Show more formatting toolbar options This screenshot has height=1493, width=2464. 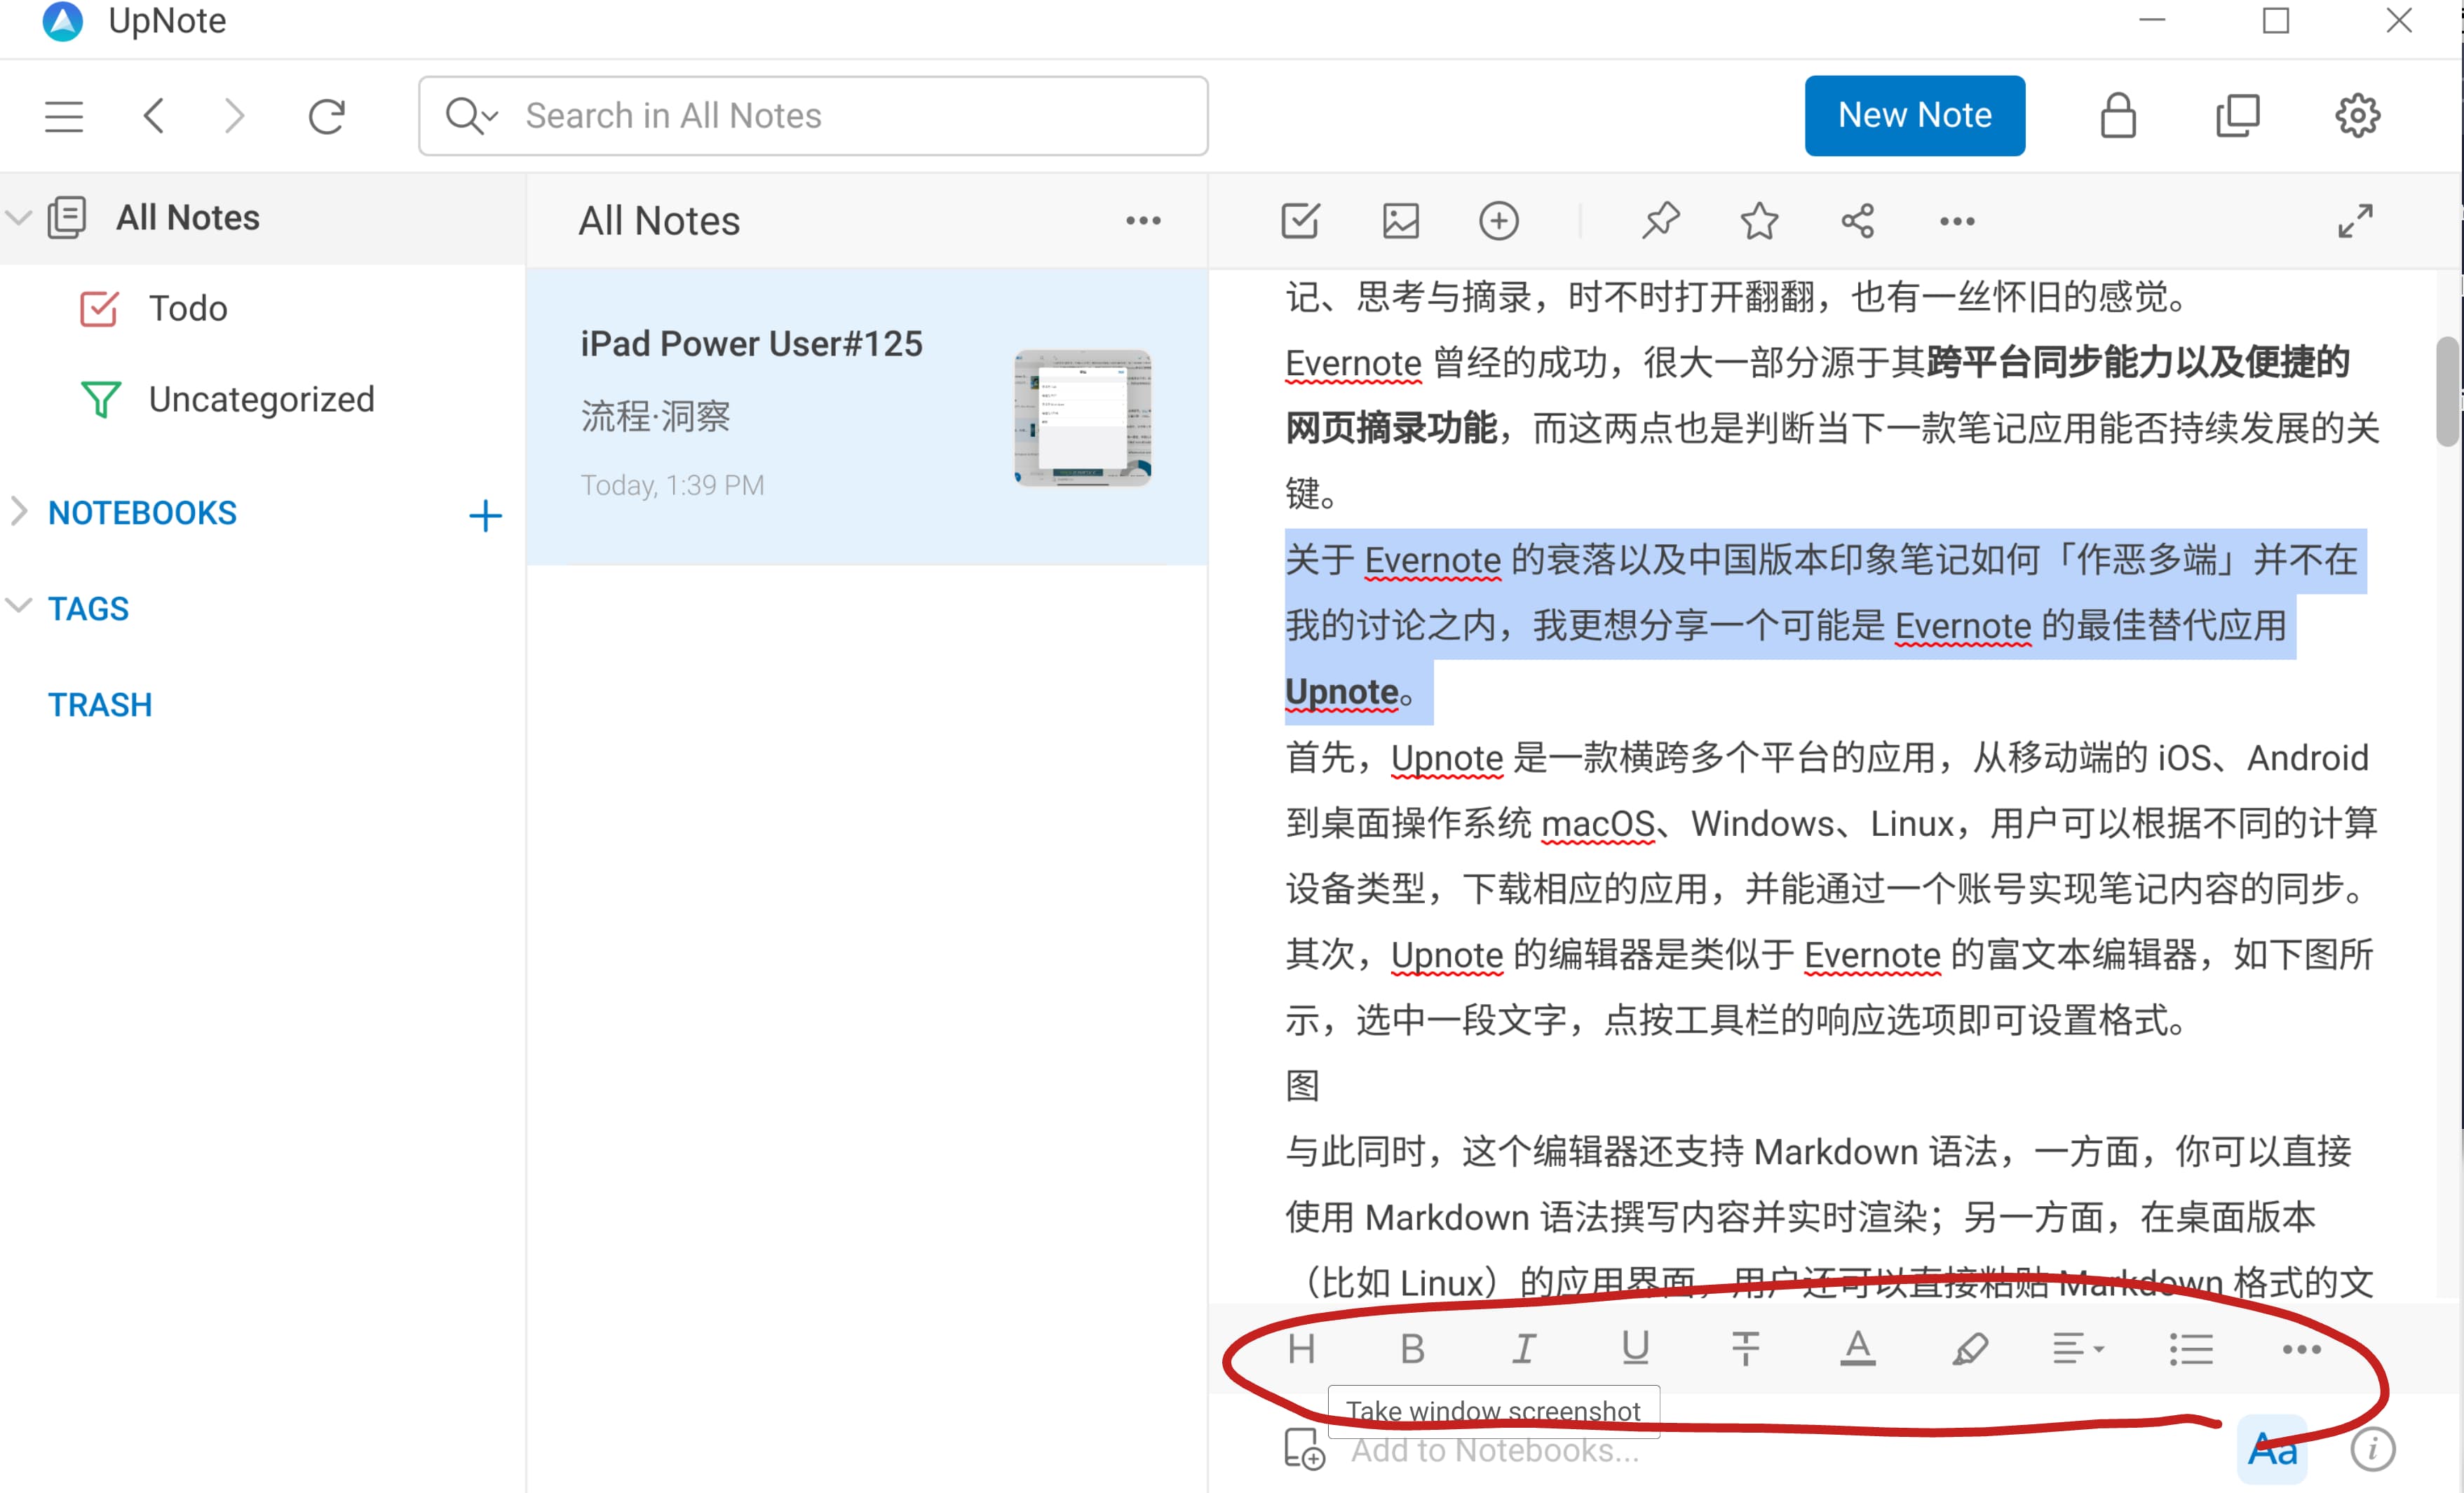2301,1349
